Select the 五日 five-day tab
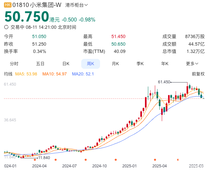This screenshot has width=208, height=171. (x=40, y=64)
